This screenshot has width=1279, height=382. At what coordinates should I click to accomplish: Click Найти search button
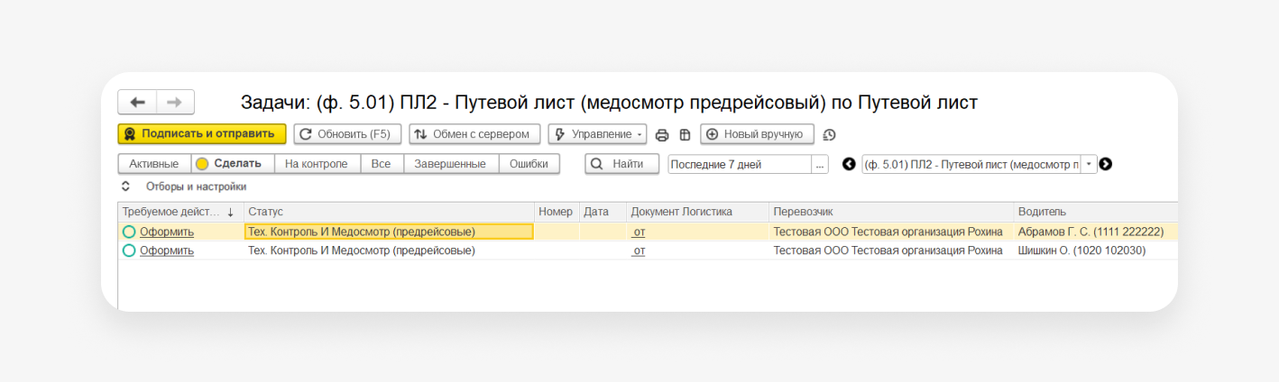[x=621, y=164]
